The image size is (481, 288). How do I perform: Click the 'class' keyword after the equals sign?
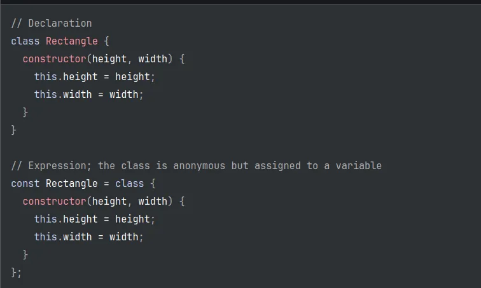coord(129,184)
